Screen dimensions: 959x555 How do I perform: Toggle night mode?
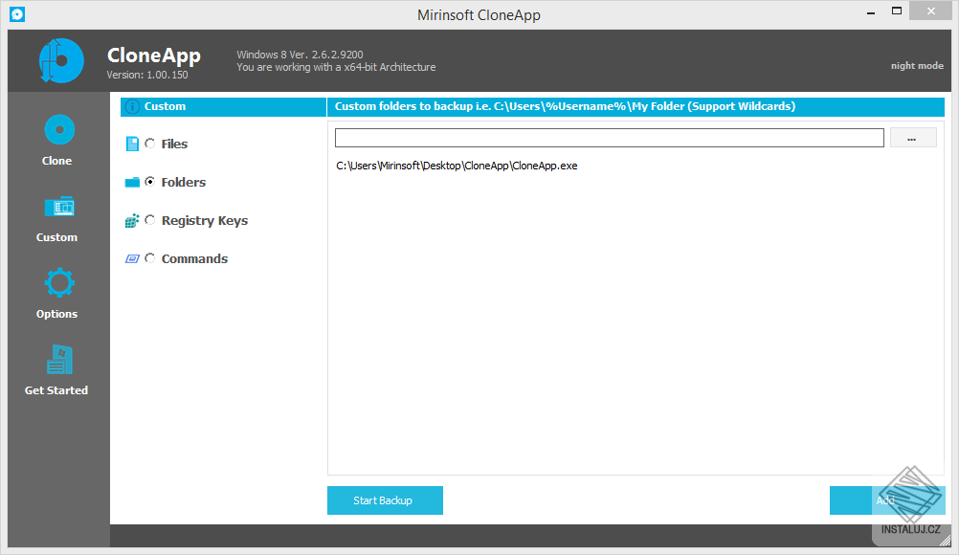[917, 65]
